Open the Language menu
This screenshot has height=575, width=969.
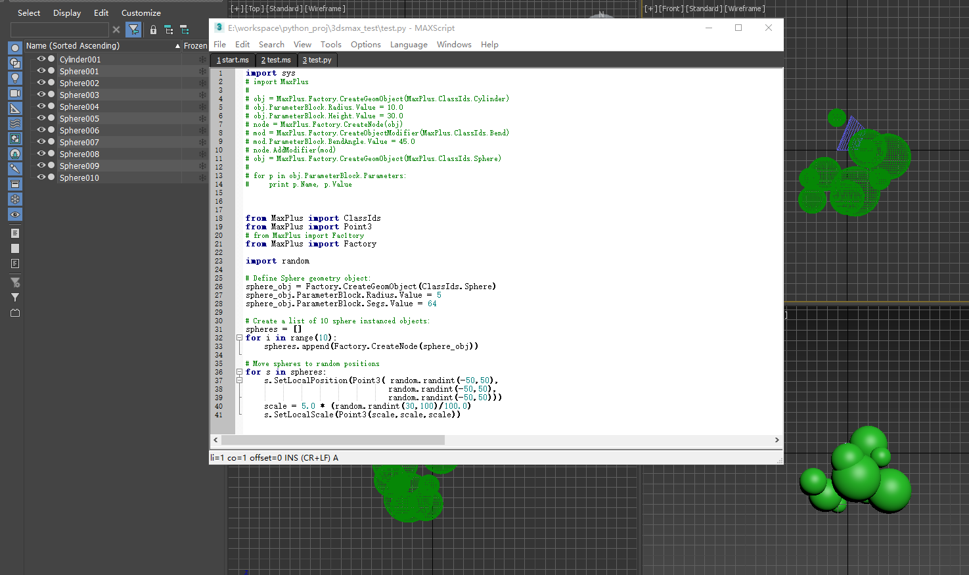(409, 45)
